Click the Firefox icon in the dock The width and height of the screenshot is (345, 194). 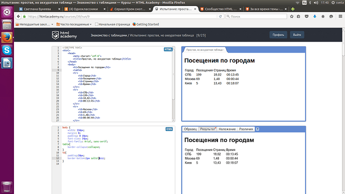click(7, 37)
